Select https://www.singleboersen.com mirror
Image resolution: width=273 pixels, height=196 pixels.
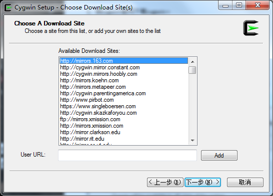pos(123,106)
